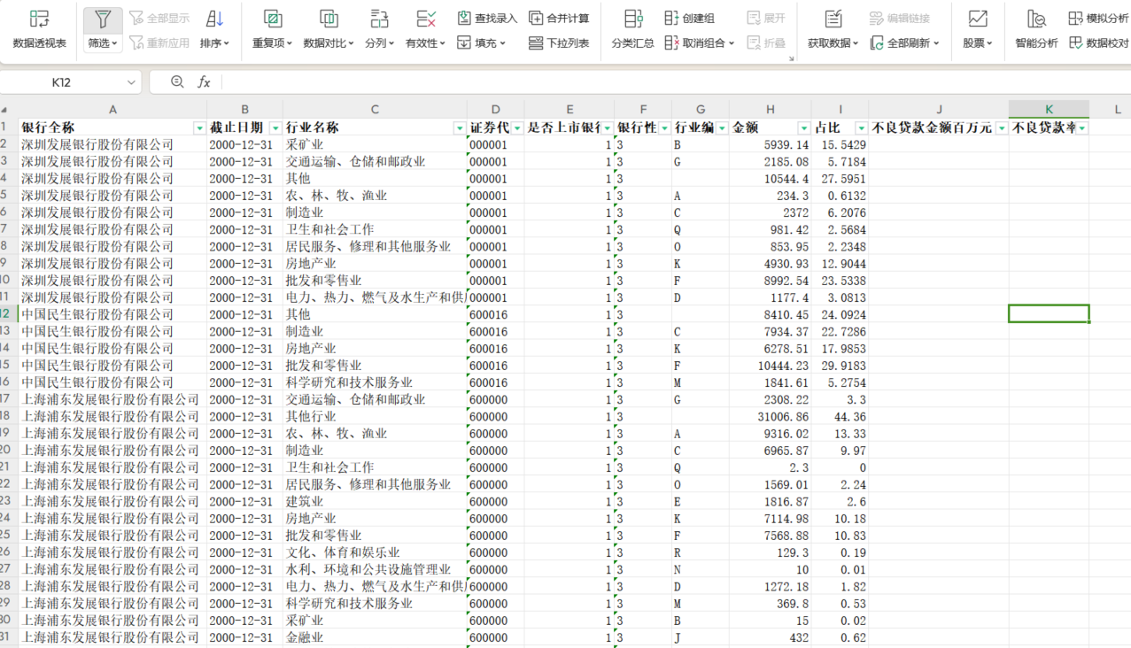1131x648 pixels.
Task: Expand the 数据对比 dropdown
Action: (352, 42)
